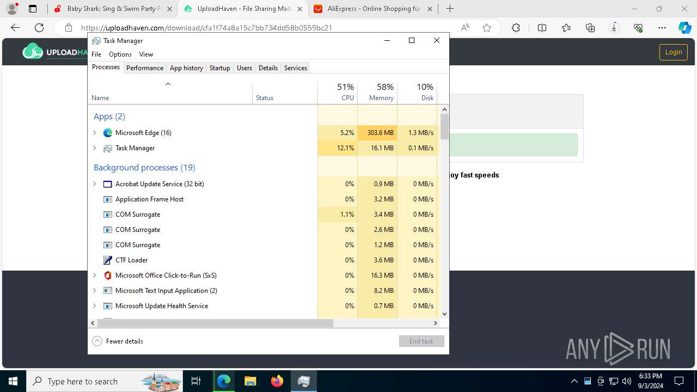Viewport: 697px width, 392px height.
Task: Open the Options menu in Task Manager
Action: pos(120,54)
